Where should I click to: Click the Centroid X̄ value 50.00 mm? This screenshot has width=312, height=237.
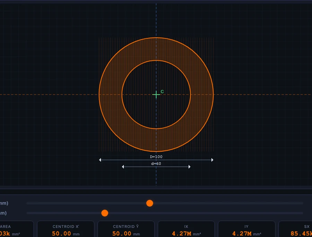[x=66, y=234]
